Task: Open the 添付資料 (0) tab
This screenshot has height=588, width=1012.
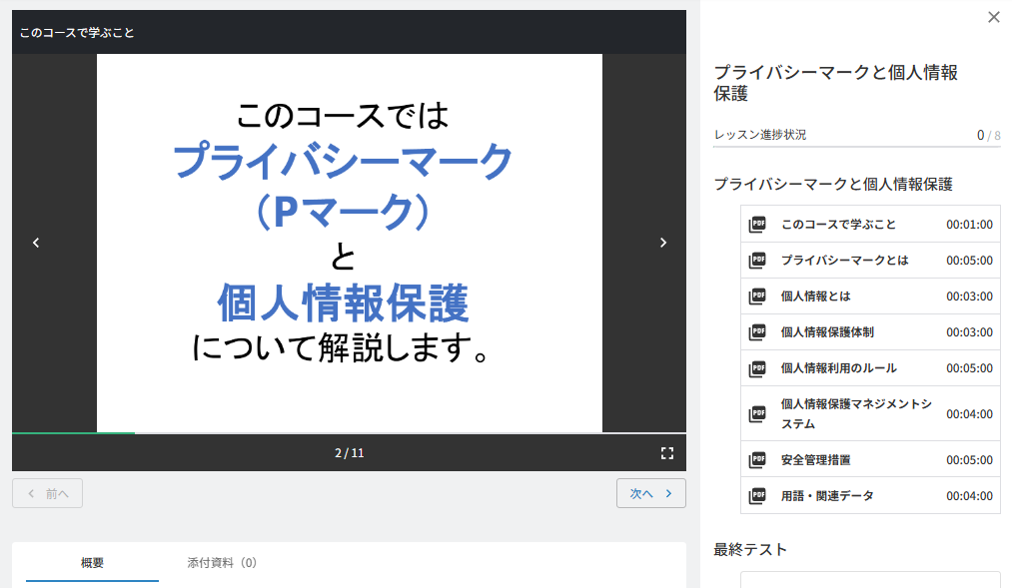Action: (x=222, y=563)
